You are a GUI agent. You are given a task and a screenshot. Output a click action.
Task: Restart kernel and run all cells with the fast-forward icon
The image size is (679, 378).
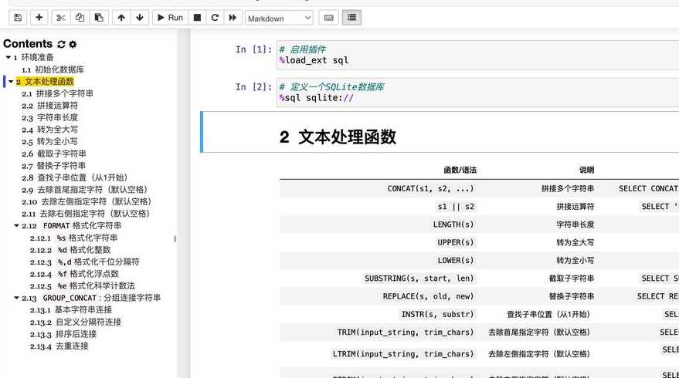pos(233,18)
